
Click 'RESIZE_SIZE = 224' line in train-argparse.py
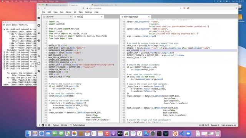pos(136,58)
